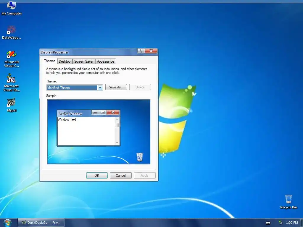Select the Mypal raccoon desktop icon

(x=12, y=105)
